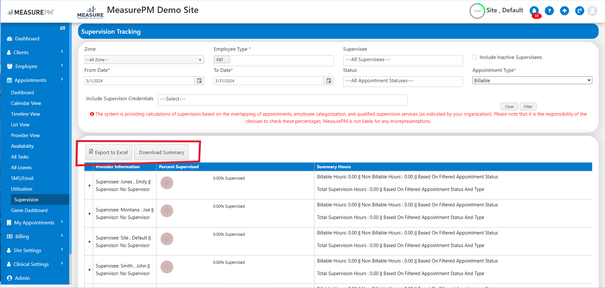The width and height of the screenshot is (605, 288).
Task: Open the All Appointment Statuses selector
Action: [x=403, y=82]
